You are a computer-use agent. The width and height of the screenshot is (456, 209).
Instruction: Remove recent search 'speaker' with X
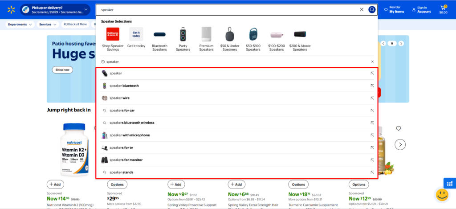[372, 61]
